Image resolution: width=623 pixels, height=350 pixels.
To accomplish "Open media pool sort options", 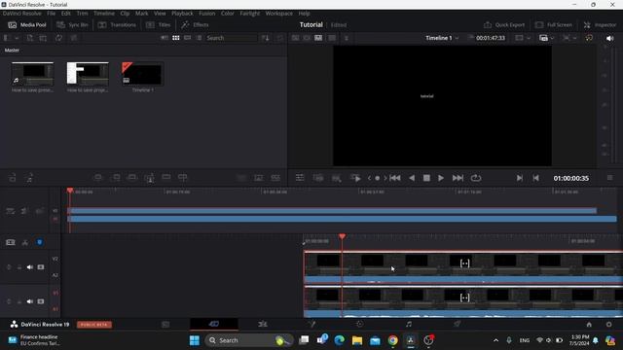I will coord(266,38).
